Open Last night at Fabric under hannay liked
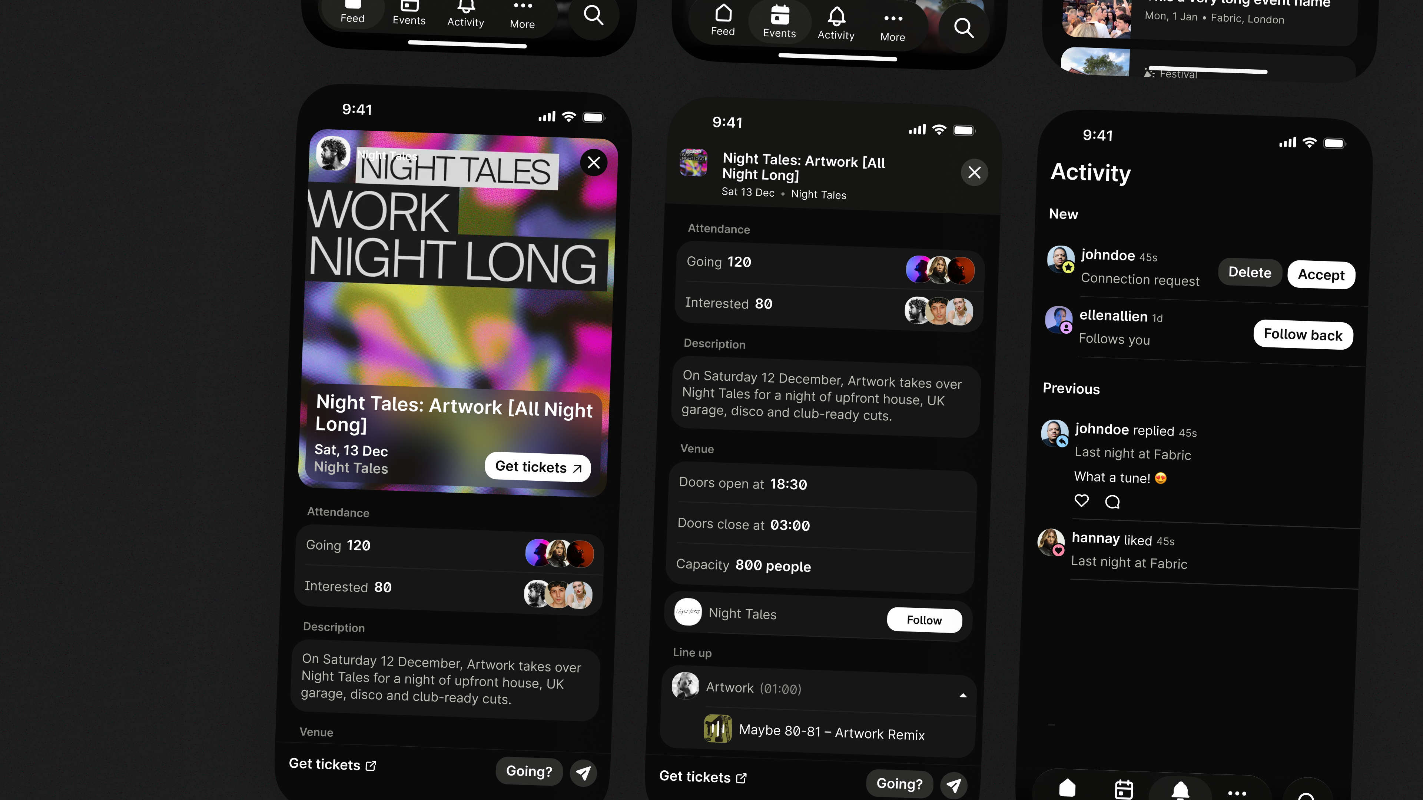This screenshot has height=800, width=1423. click(x=1128, y=563)
